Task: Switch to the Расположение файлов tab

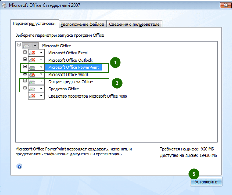Action: pos(82,24)
